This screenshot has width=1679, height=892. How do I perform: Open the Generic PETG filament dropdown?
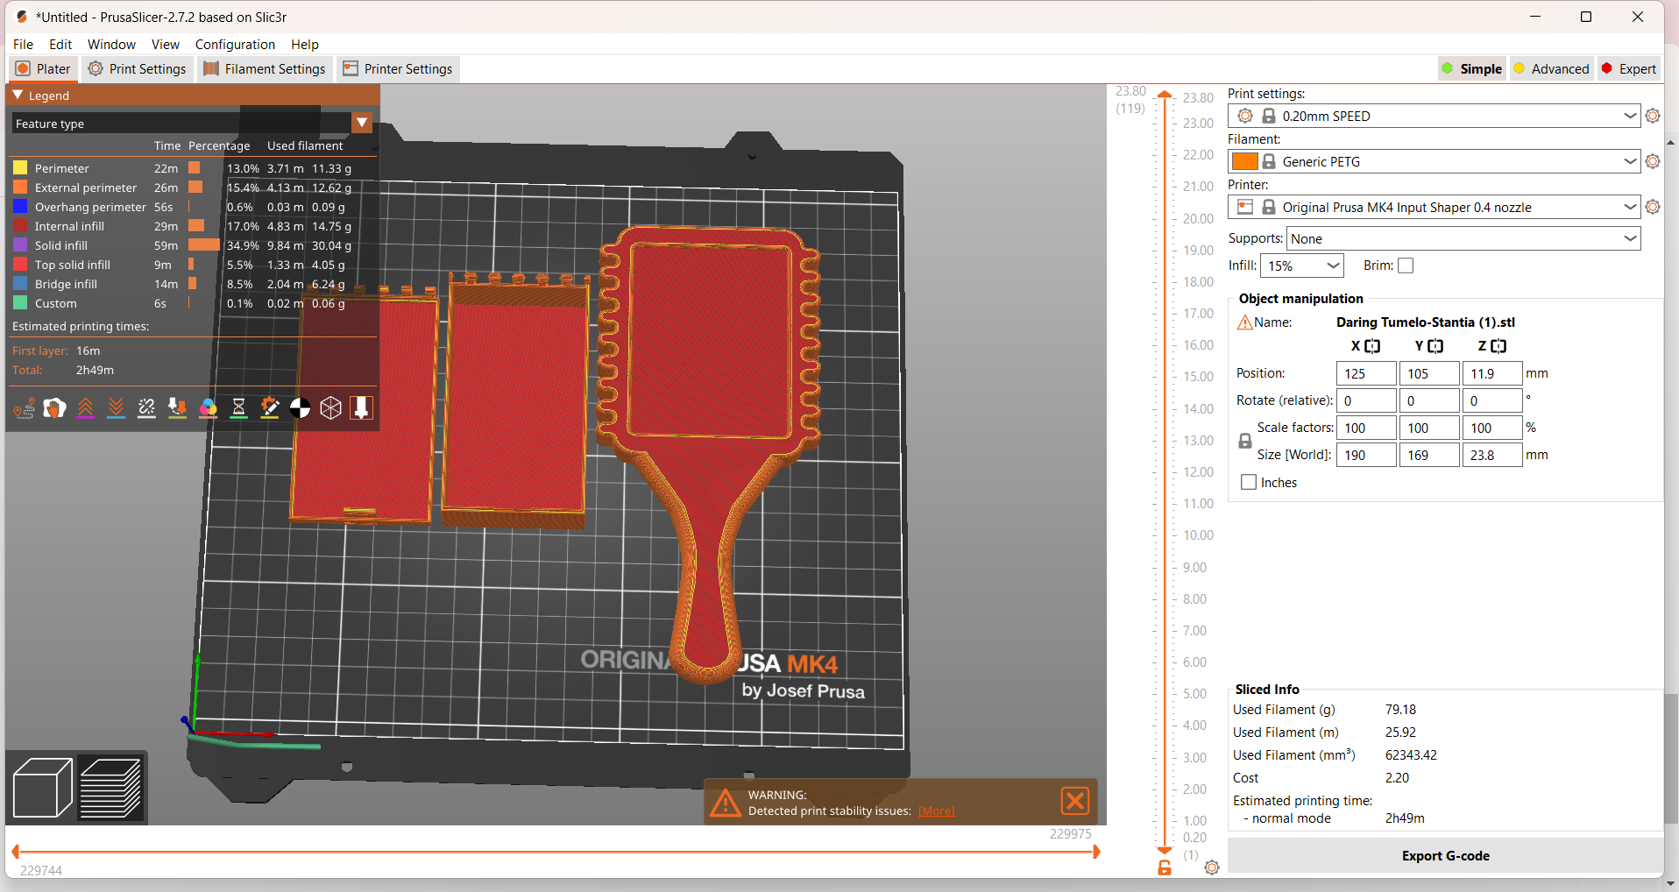coord(1433,161)
